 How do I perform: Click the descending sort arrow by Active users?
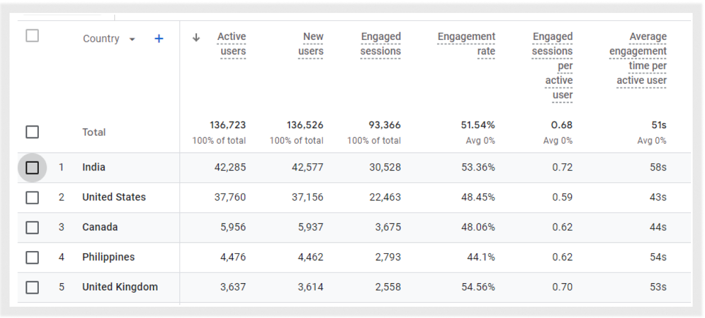coord(196,38)
